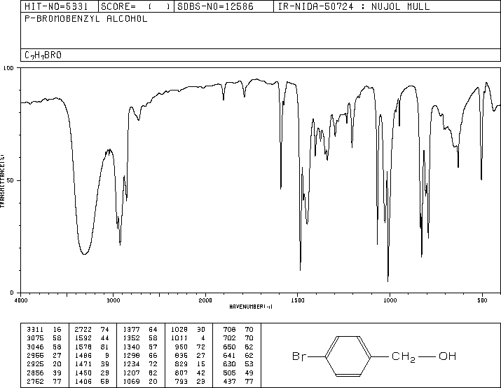Select the 1011 4 peak table entry

pos(188,338)
